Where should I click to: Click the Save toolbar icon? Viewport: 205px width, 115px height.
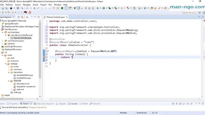point(3,8)
